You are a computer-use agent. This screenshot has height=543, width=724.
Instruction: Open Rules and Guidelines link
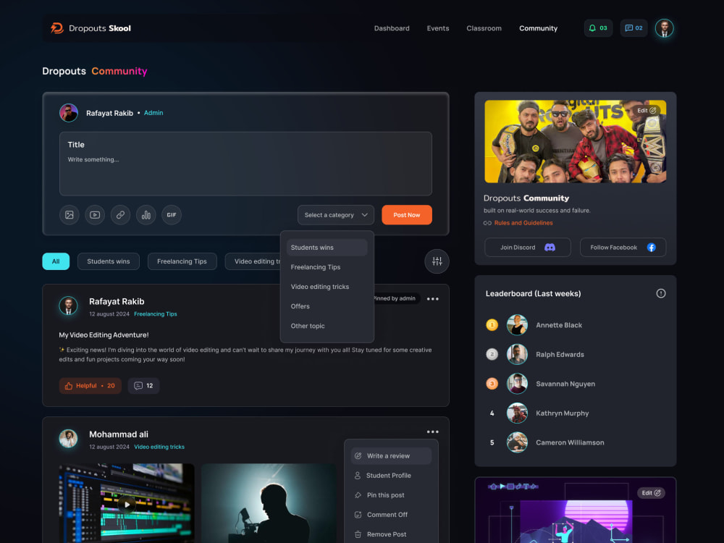click(523, 223)
